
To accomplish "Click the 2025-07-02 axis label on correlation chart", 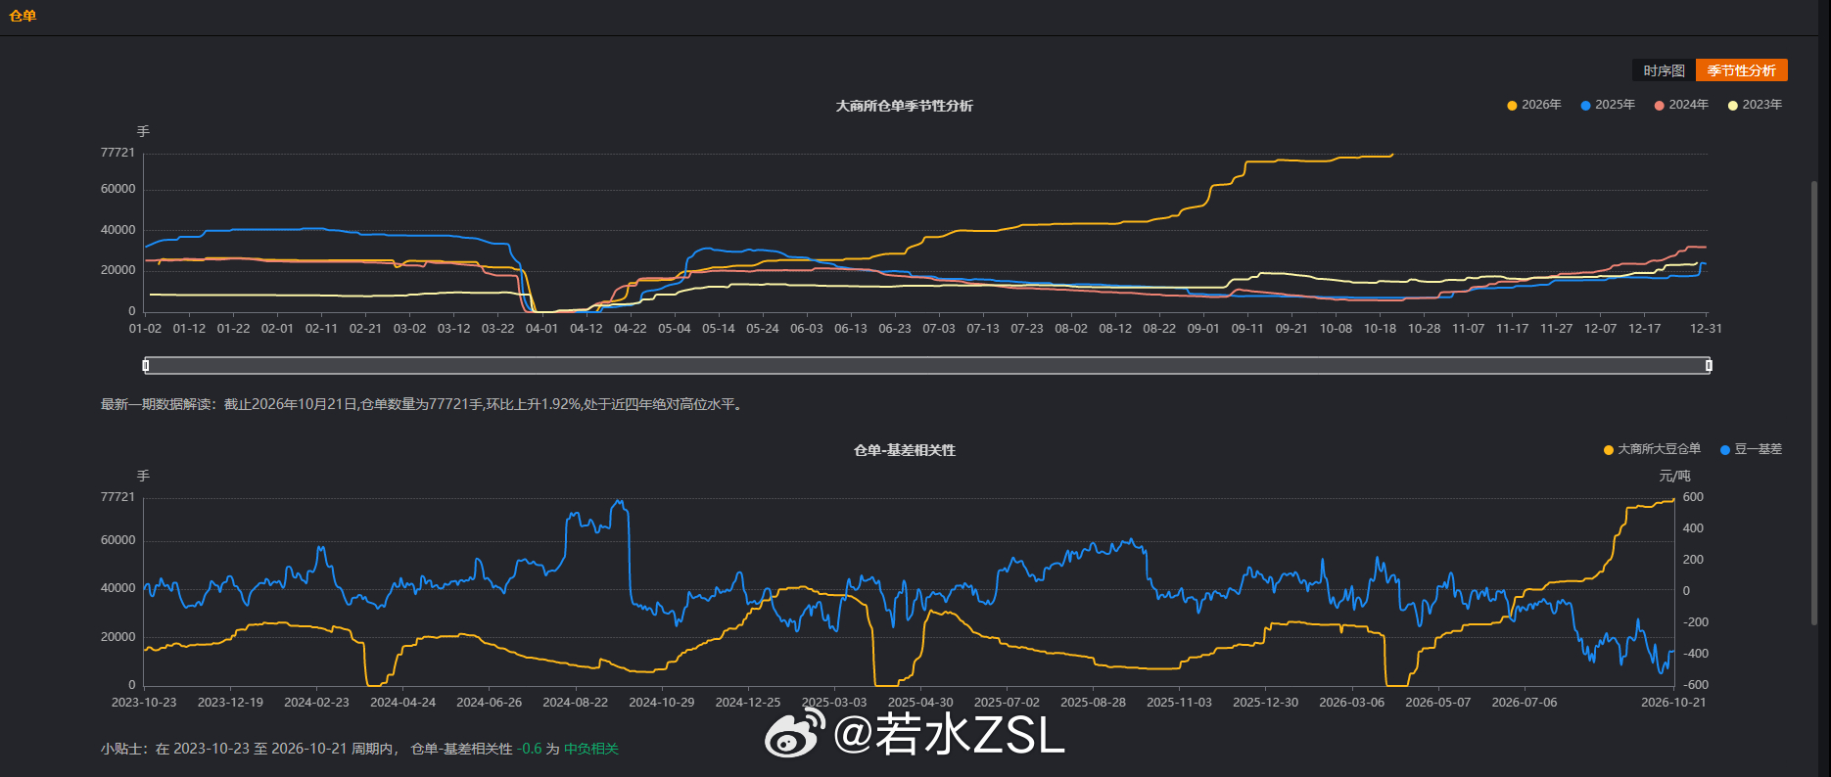I will coord(1007,703).
